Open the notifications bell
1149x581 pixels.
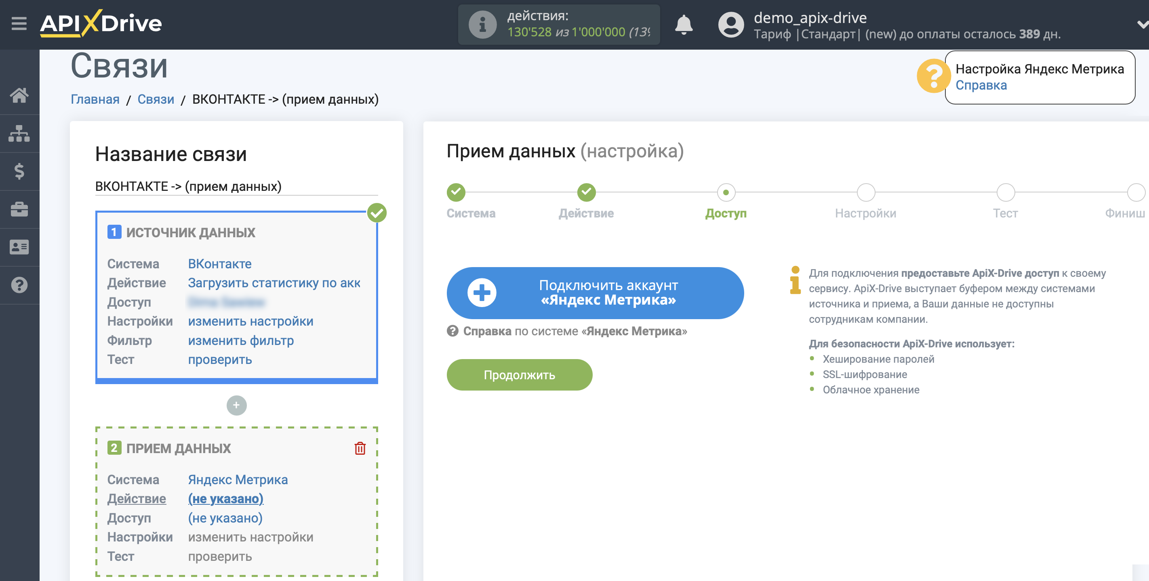[683, 25]
